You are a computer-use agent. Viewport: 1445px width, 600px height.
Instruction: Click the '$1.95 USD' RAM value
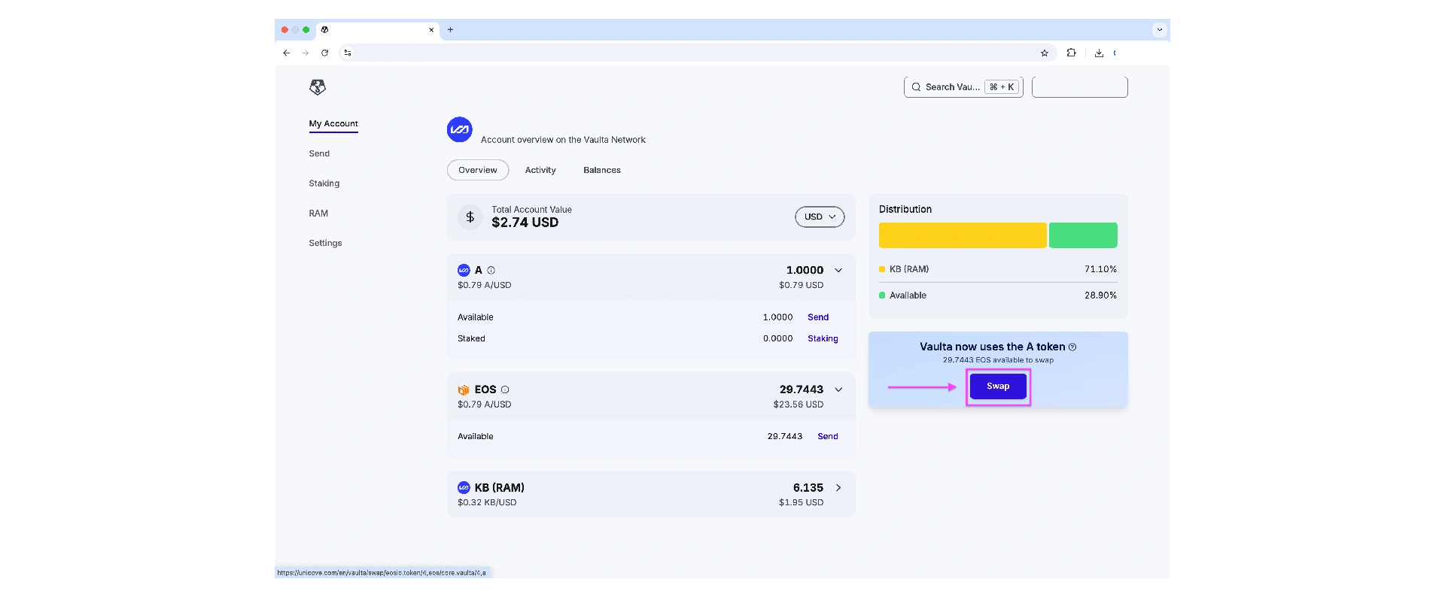802,502
